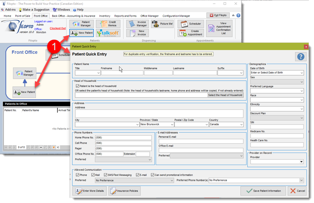The image size is (314, 203).
Task: Launch the talksoft button
Action: [108, 33]
